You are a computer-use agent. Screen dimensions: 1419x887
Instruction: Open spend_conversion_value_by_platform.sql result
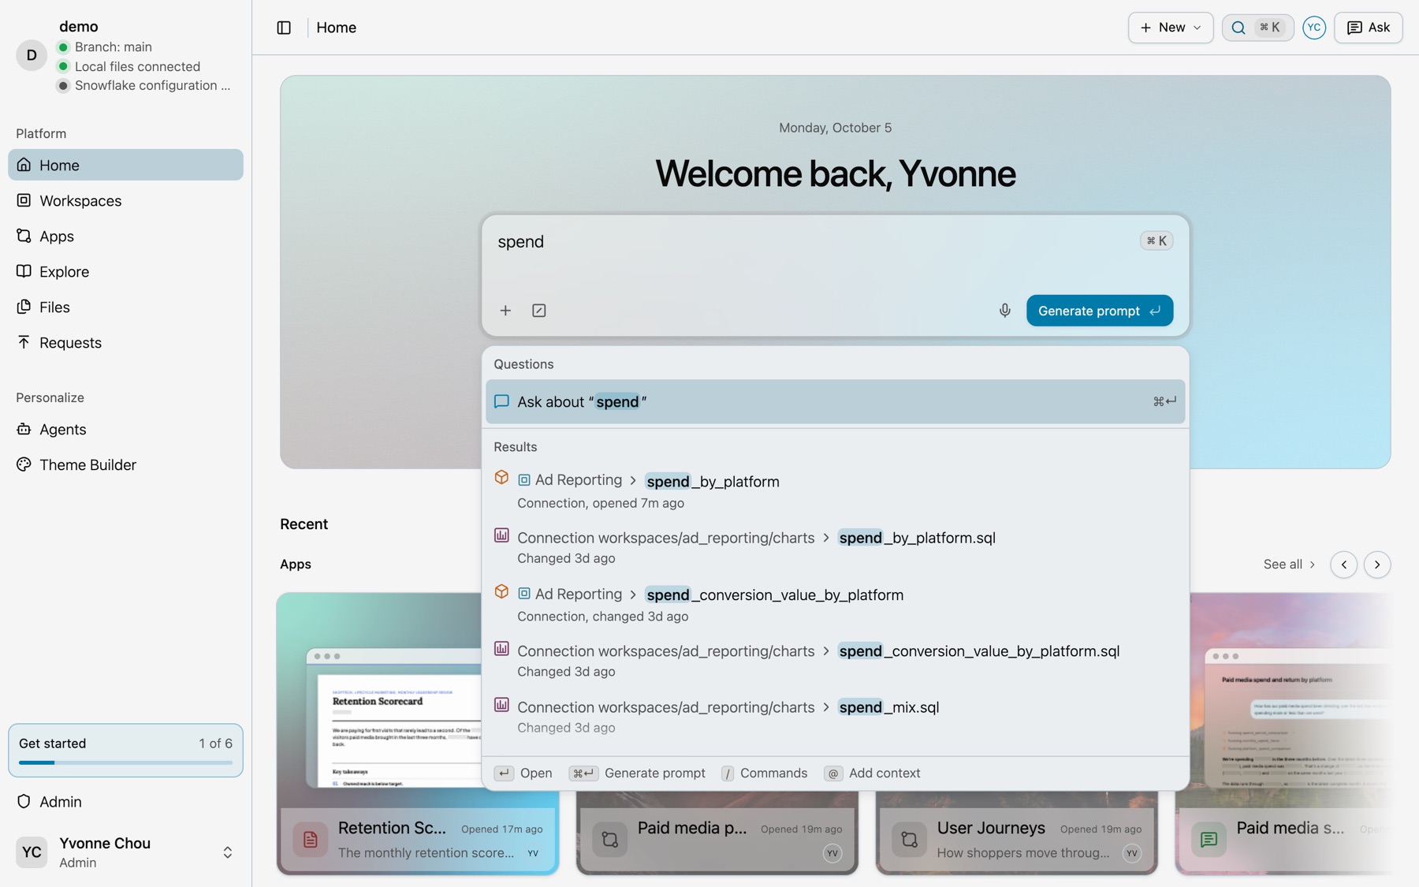click(x=835, y=661)
